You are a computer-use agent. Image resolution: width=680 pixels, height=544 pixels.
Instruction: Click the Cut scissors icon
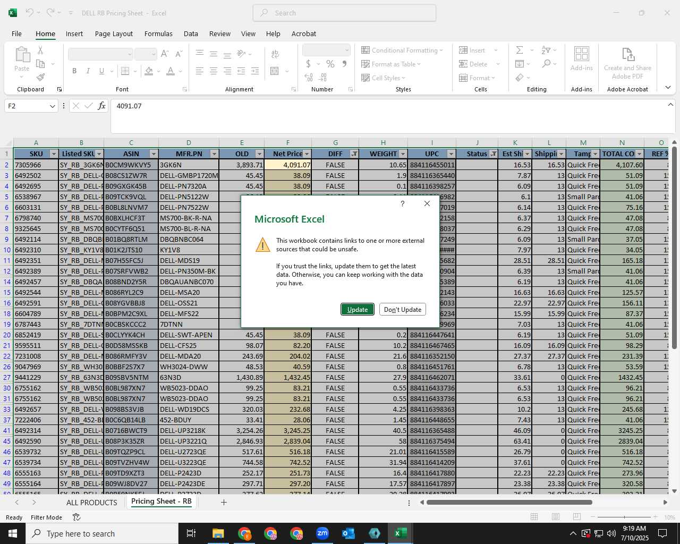[x=40, y=50]
